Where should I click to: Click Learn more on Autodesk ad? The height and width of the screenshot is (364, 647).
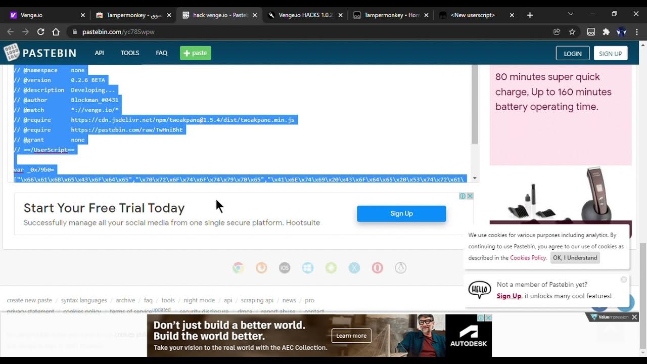point(351,336)
